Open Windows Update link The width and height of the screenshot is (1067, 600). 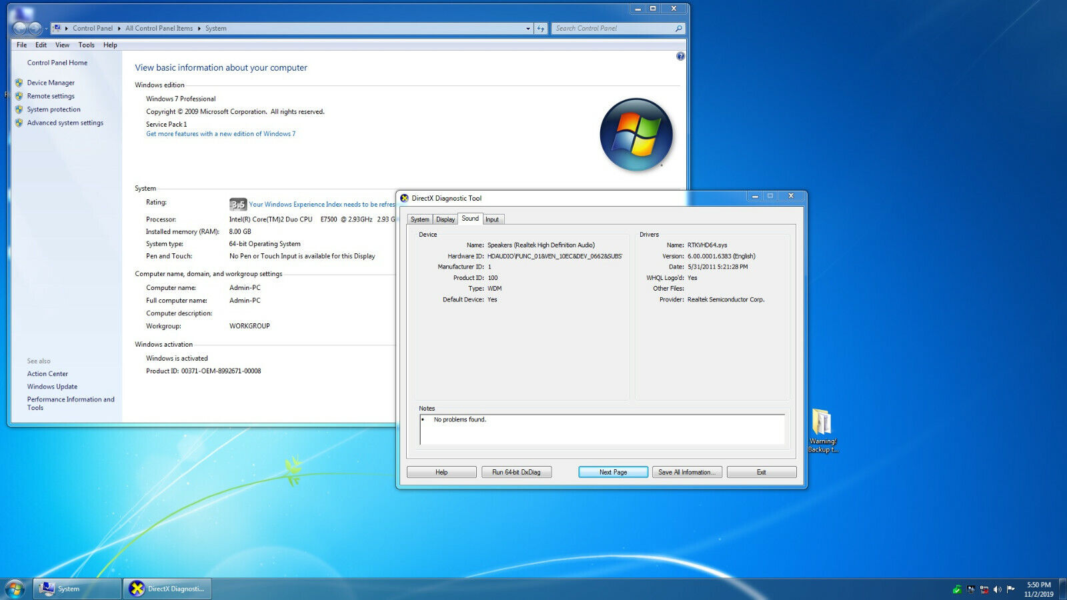(52, 387)
